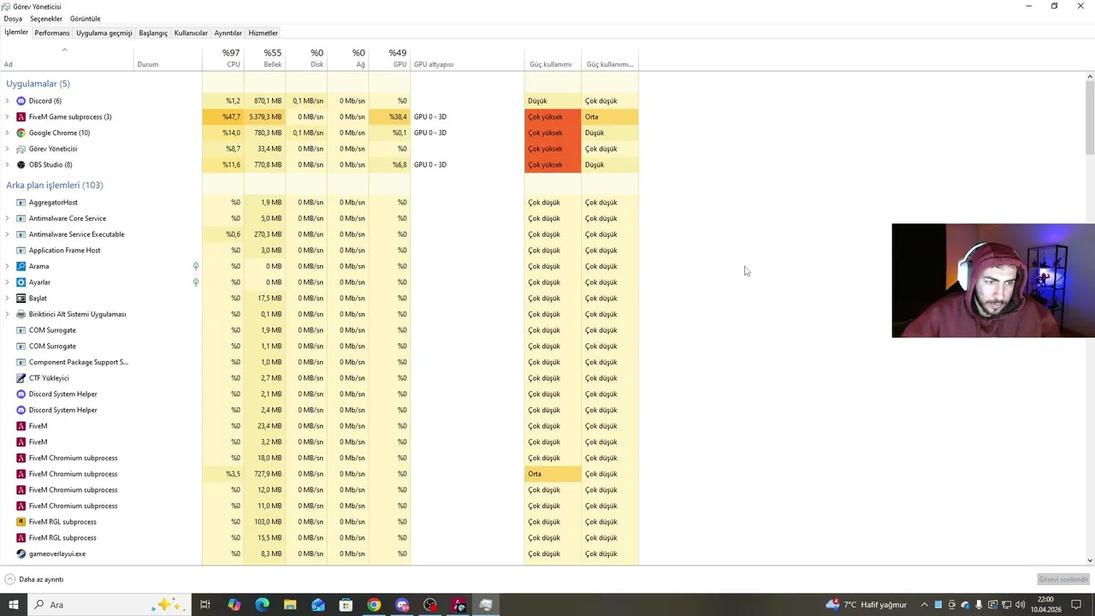
Task: Switch to the Hizmetler tab
Action: pyautogui.click(x=263, y=33)
